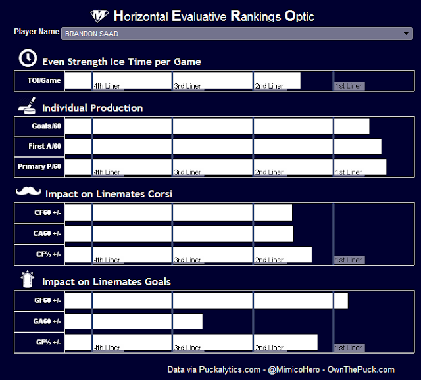
Task: Click the clock icon beside Even Strength Ice Time
Action: pos(28,58)
